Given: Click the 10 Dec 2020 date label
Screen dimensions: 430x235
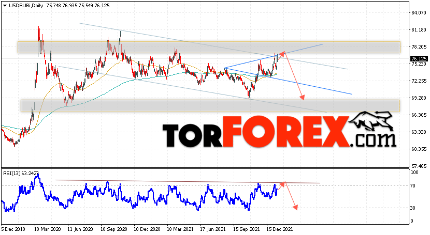Looking at the screenshot, I should click(x=147, y=229).
